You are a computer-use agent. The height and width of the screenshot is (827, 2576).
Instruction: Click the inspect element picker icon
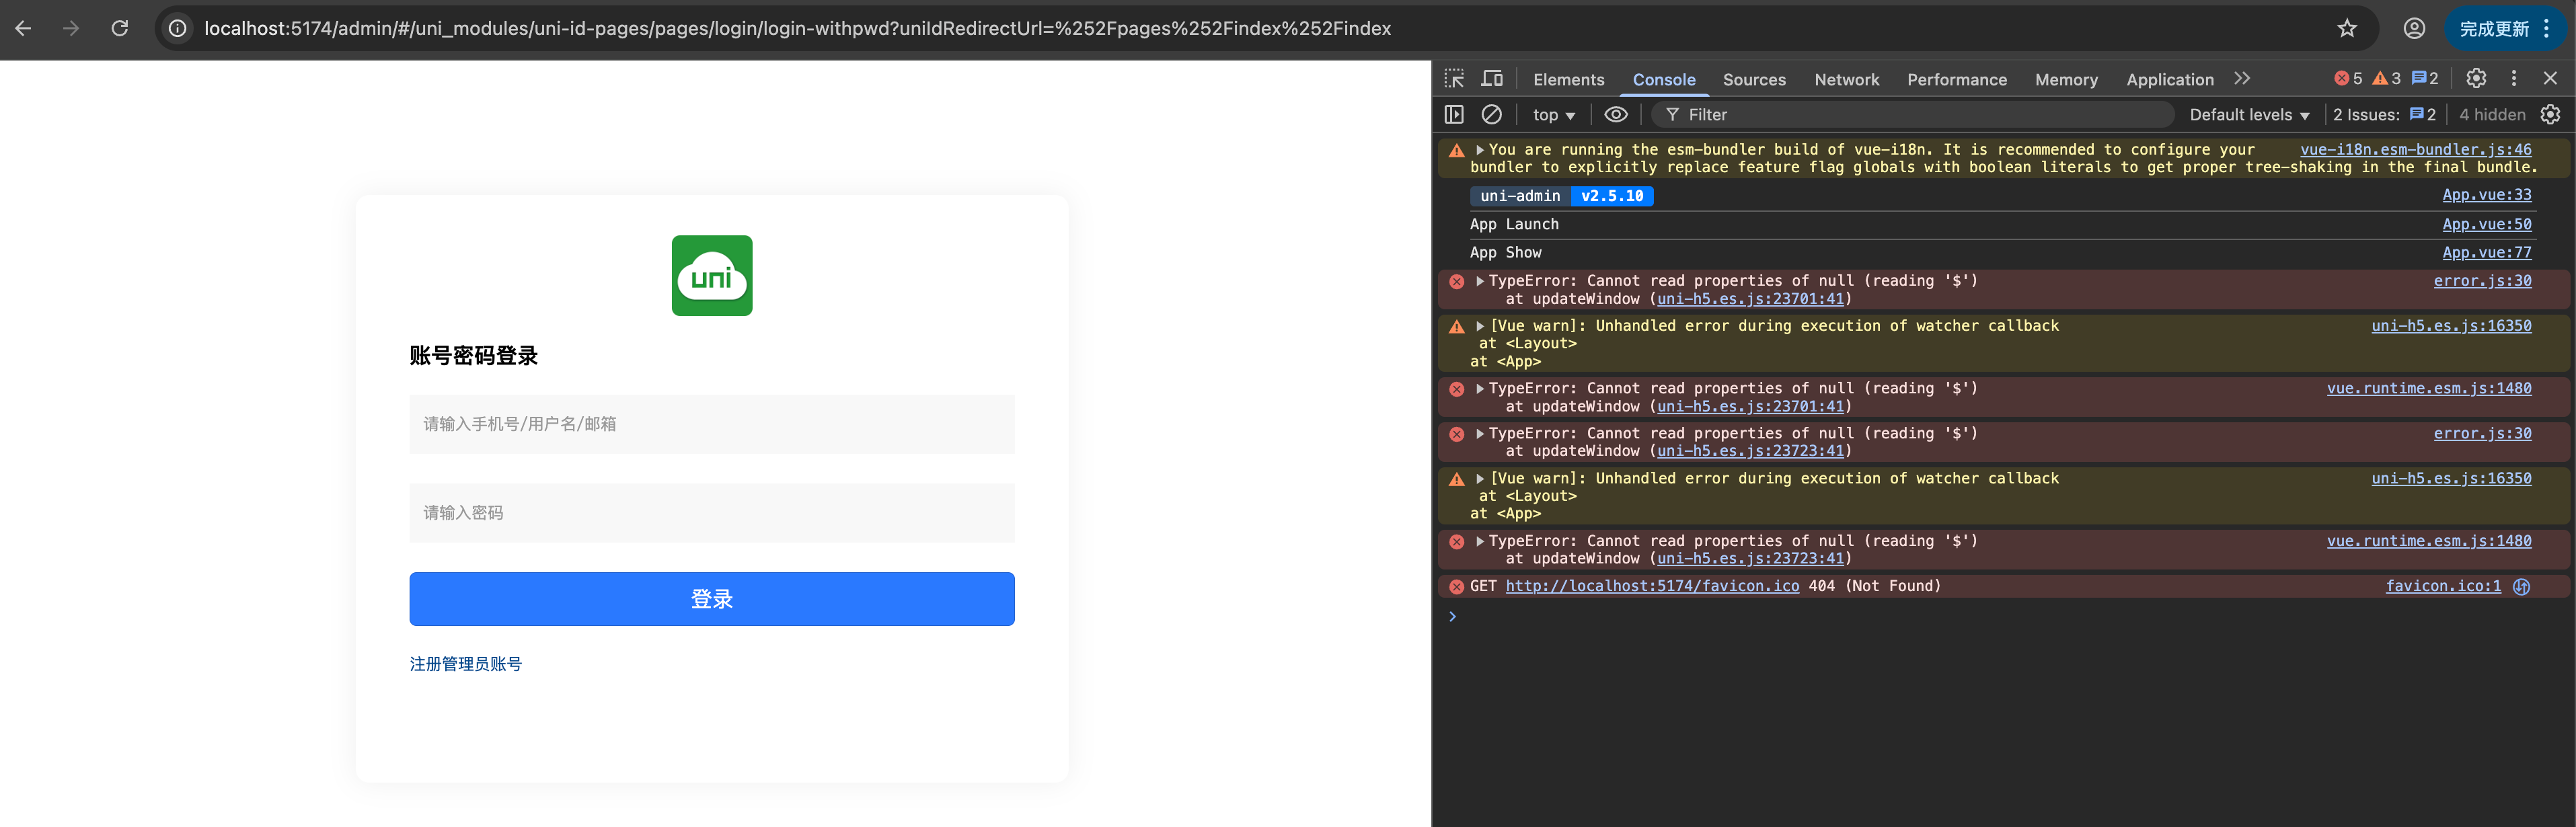(1454, 79)
